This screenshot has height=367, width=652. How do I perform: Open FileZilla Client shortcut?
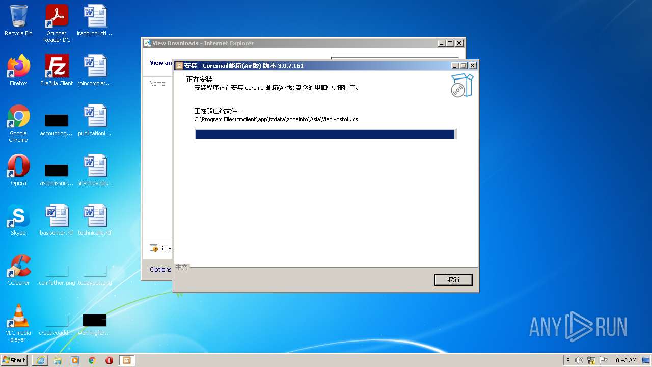click(57, 70)
